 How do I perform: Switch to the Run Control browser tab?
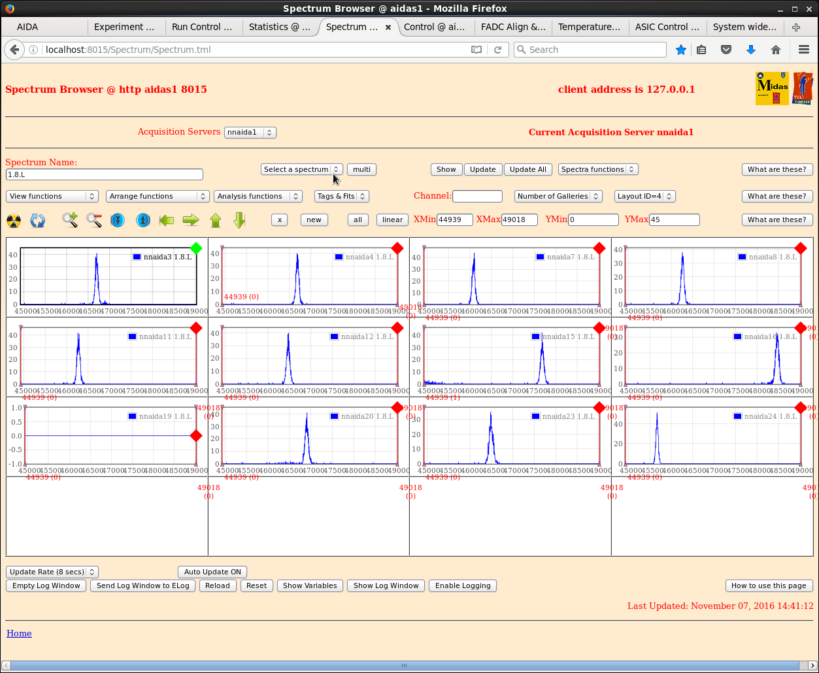tap(202, 27)
